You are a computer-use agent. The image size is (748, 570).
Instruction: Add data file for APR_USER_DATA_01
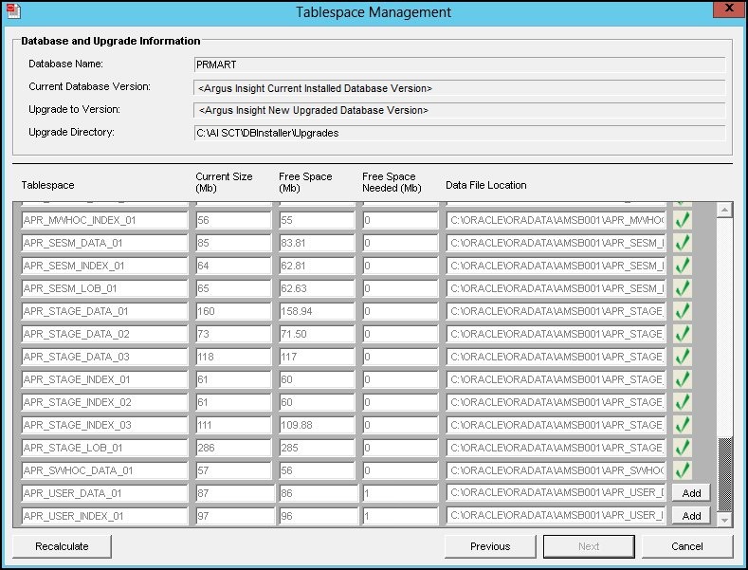pos(691,492)
